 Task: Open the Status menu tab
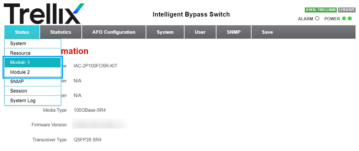pyautogui.click(x=22, y=32)
